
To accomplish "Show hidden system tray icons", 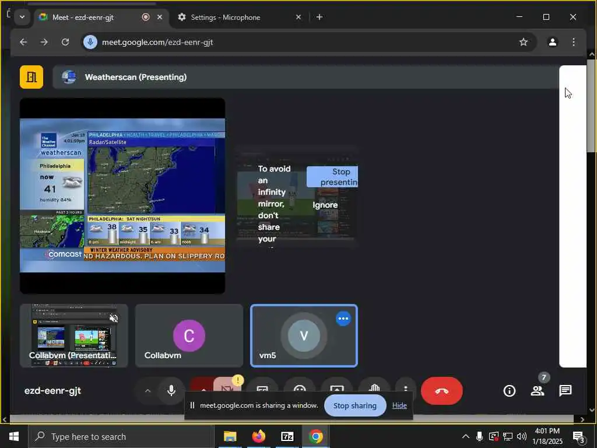I will [466, 436].
